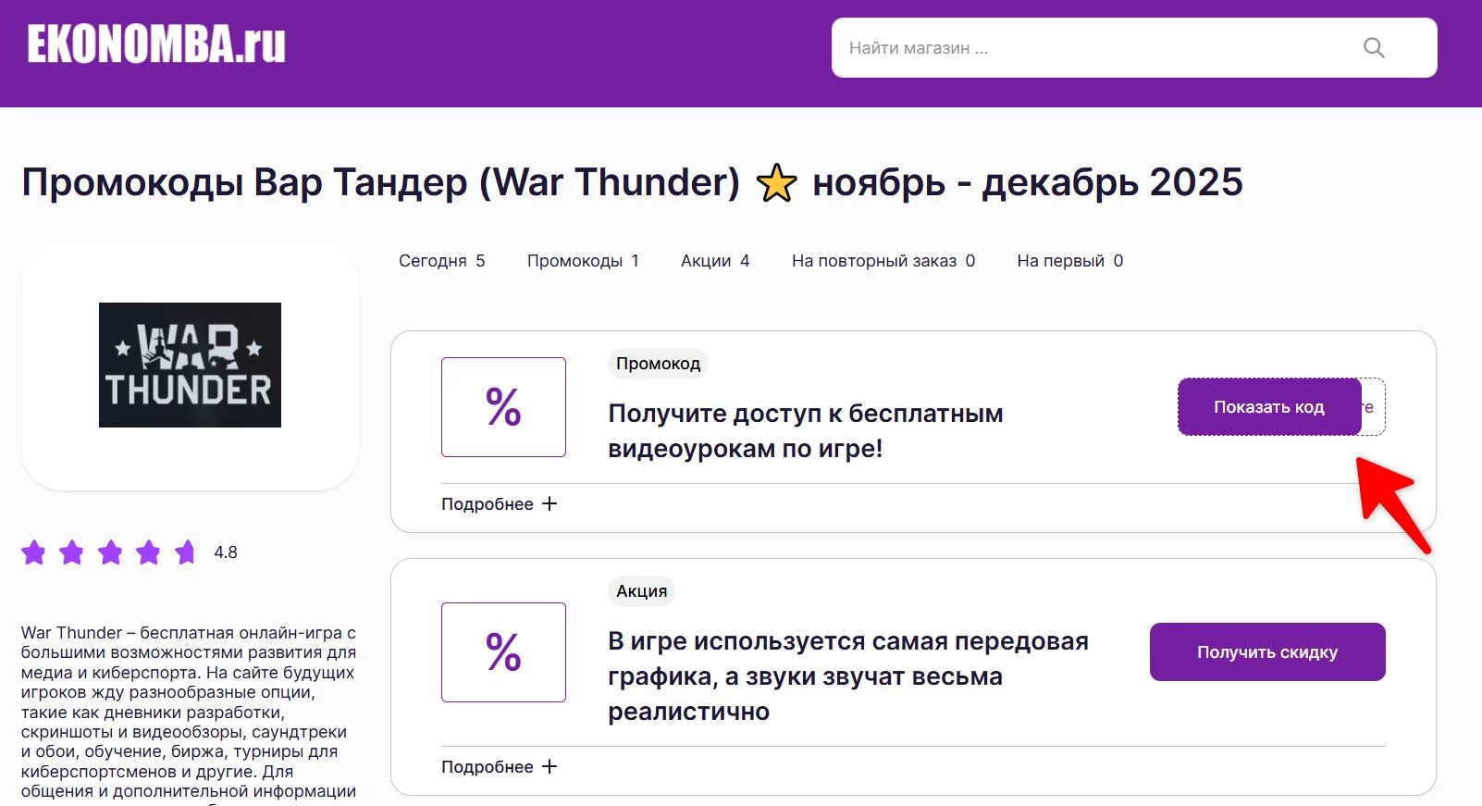Select the "На первый 0" tab
This screenshot has width=1482, height=806.
coord(1070,261)
